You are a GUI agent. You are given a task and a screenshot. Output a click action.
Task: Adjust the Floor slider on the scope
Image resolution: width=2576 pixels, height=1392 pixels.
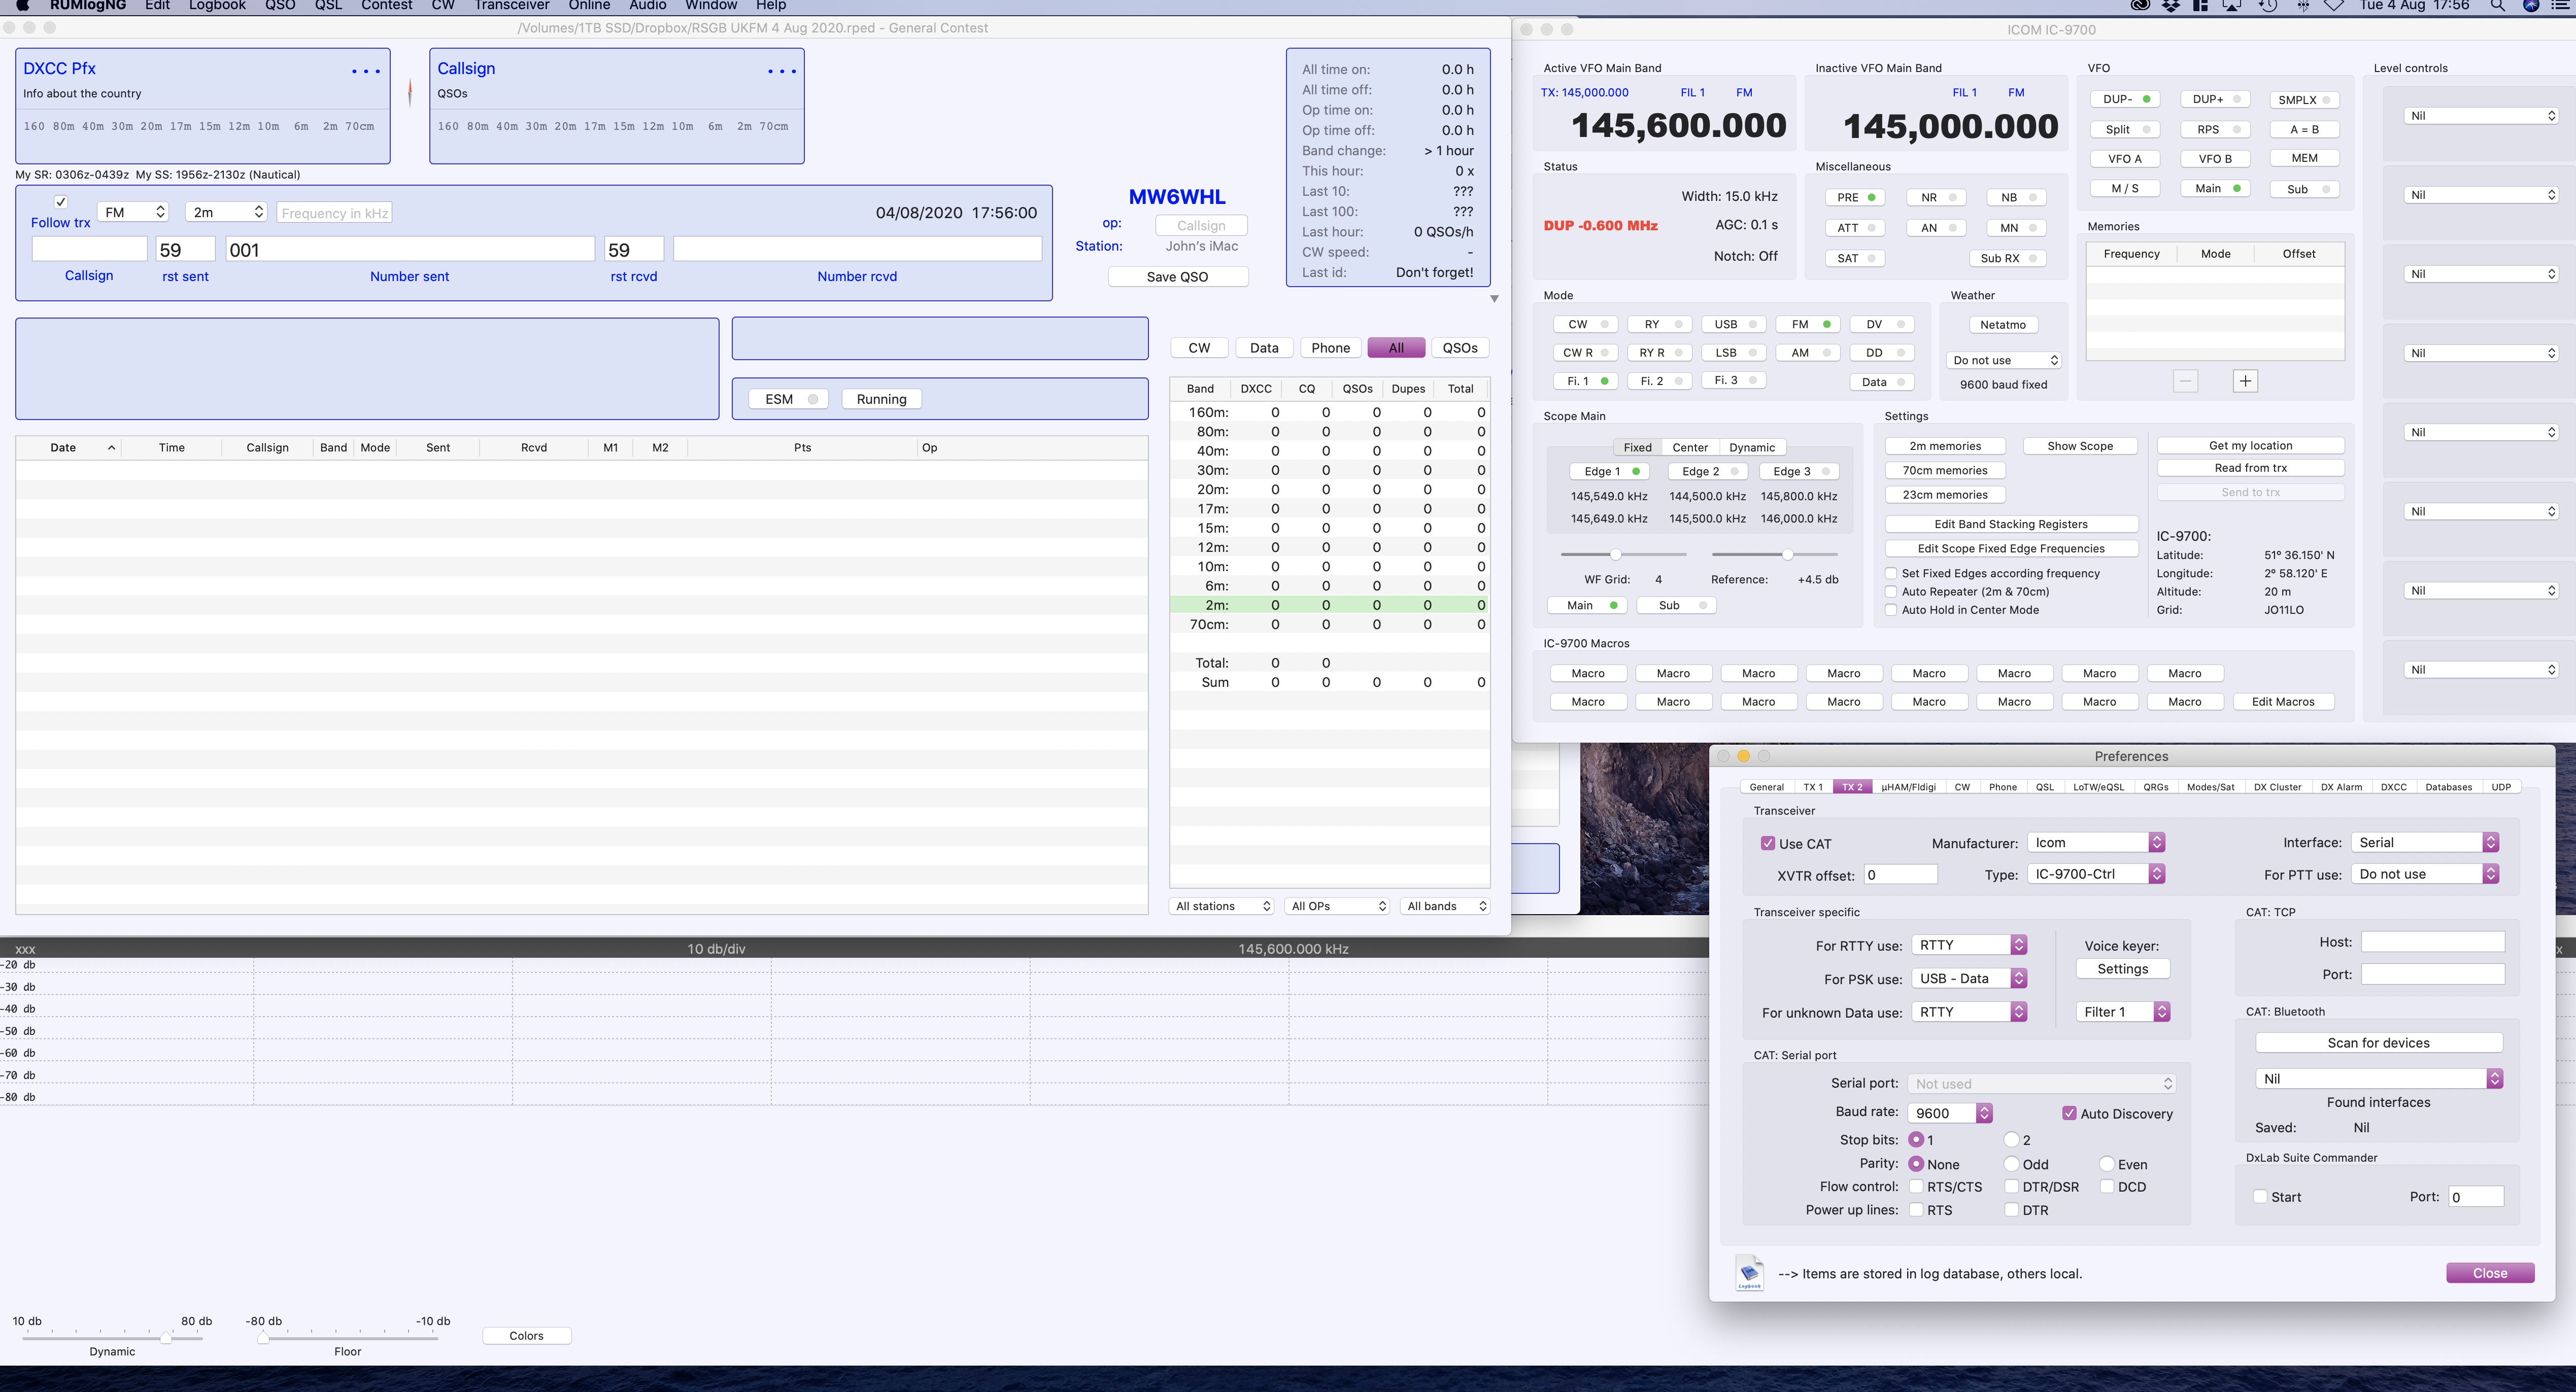coord(263,1337)
